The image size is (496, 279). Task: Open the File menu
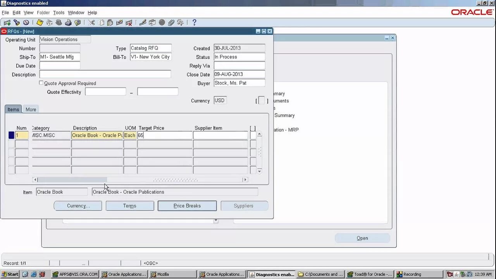[5, 13]
